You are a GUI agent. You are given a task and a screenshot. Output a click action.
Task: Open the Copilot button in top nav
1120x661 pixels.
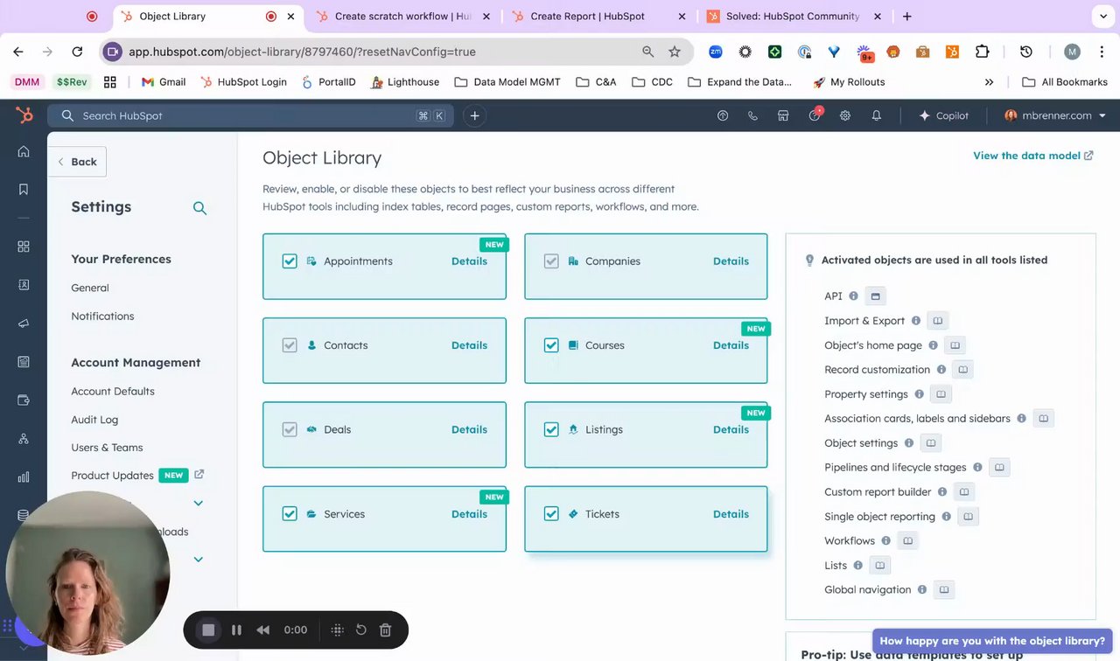(x=943, y=115)
